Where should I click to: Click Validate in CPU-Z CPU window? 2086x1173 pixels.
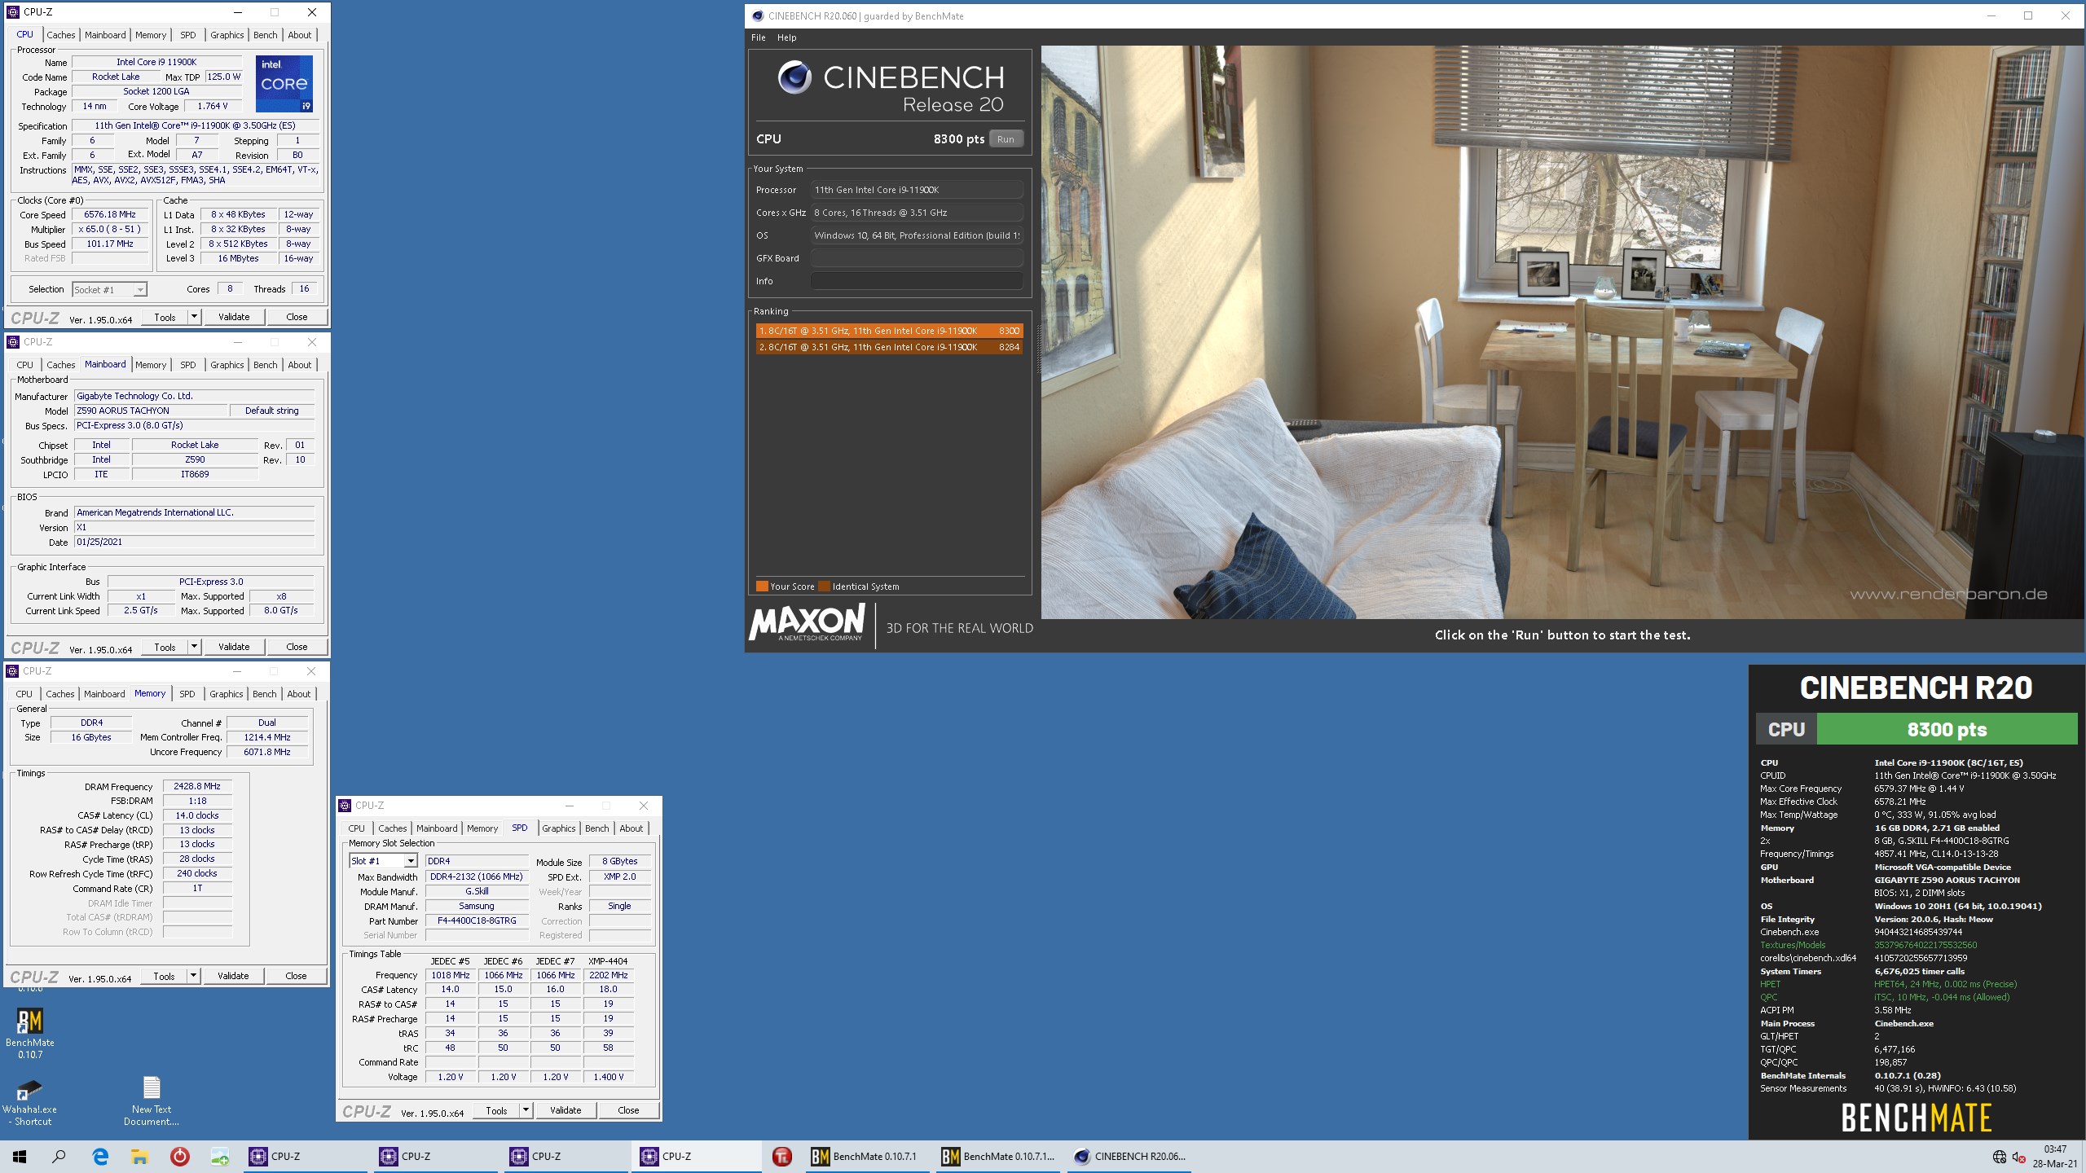[x=234, y=317]
